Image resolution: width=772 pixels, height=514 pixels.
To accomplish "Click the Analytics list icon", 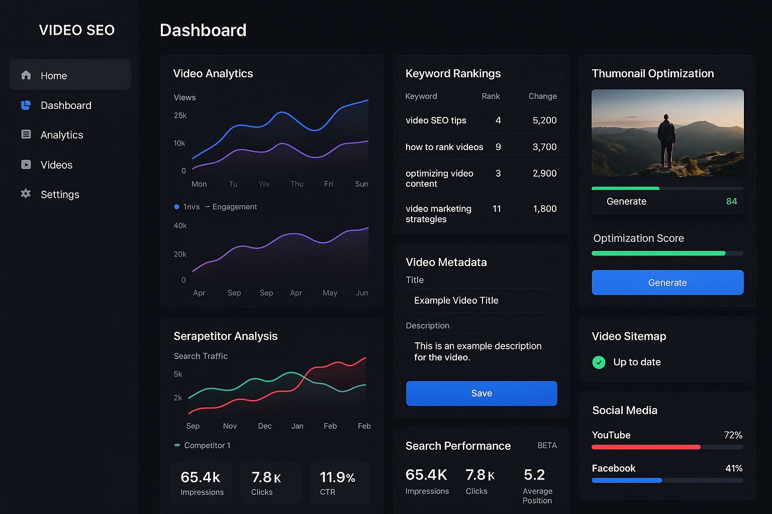I will 26,135.
